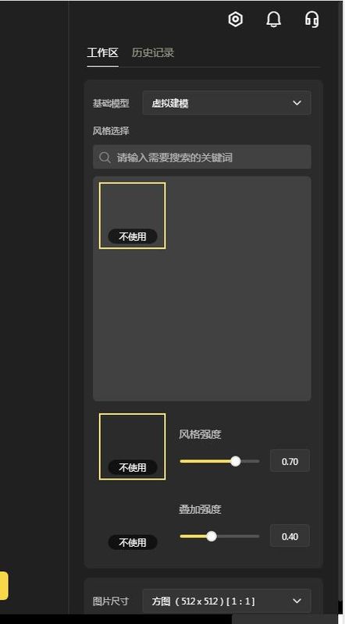Click the 不使用 label in the style grid
Screen dimensions: 345x624
pyautogui.click(x=133, y=237)
